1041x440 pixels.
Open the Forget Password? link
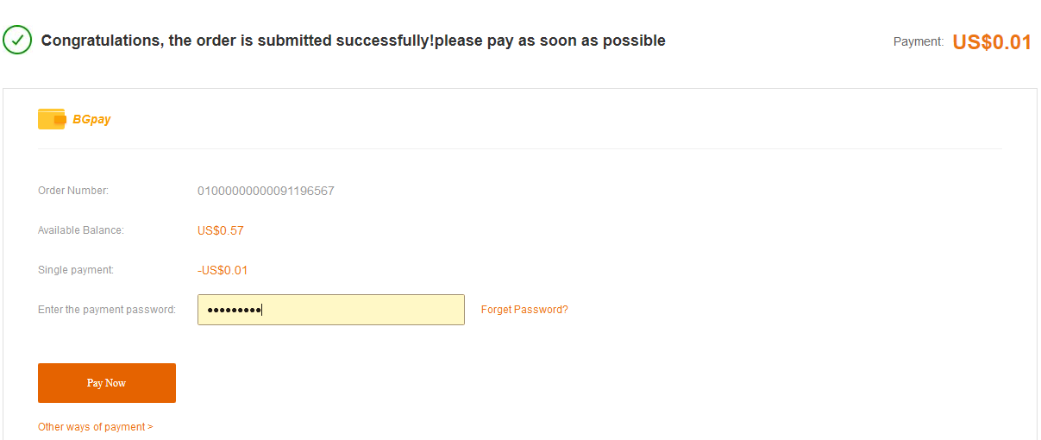524,310
